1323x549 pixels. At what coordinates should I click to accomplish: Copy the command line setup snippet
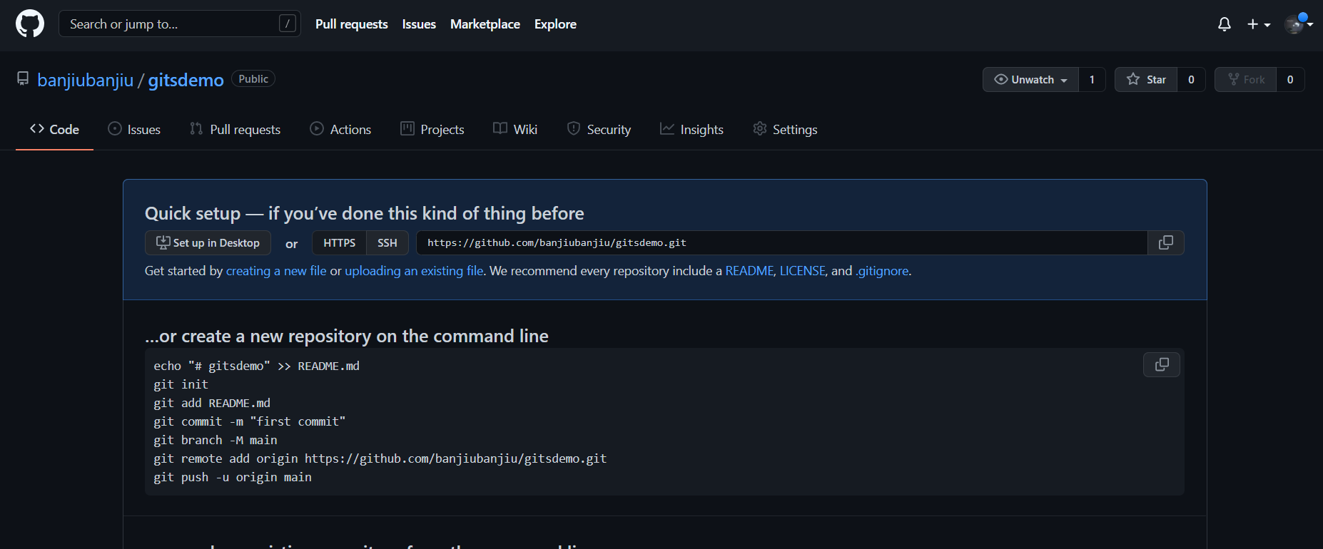(x=1162, y=364)
